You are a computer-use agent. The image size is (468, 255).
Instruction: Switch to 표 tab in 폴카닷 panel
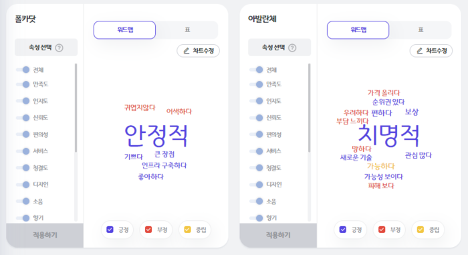(x=187, y=30)
